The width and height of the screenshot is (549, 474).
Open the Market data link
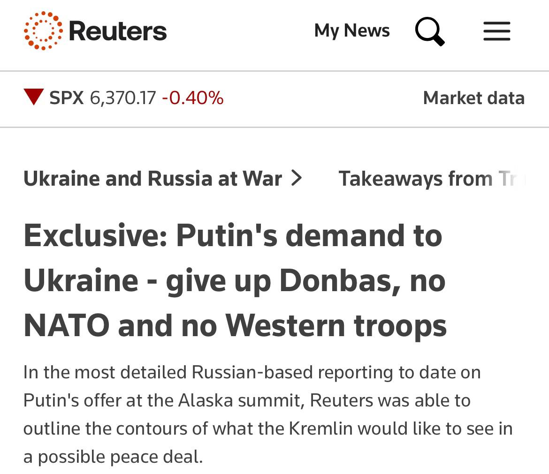tap(474, 98)
